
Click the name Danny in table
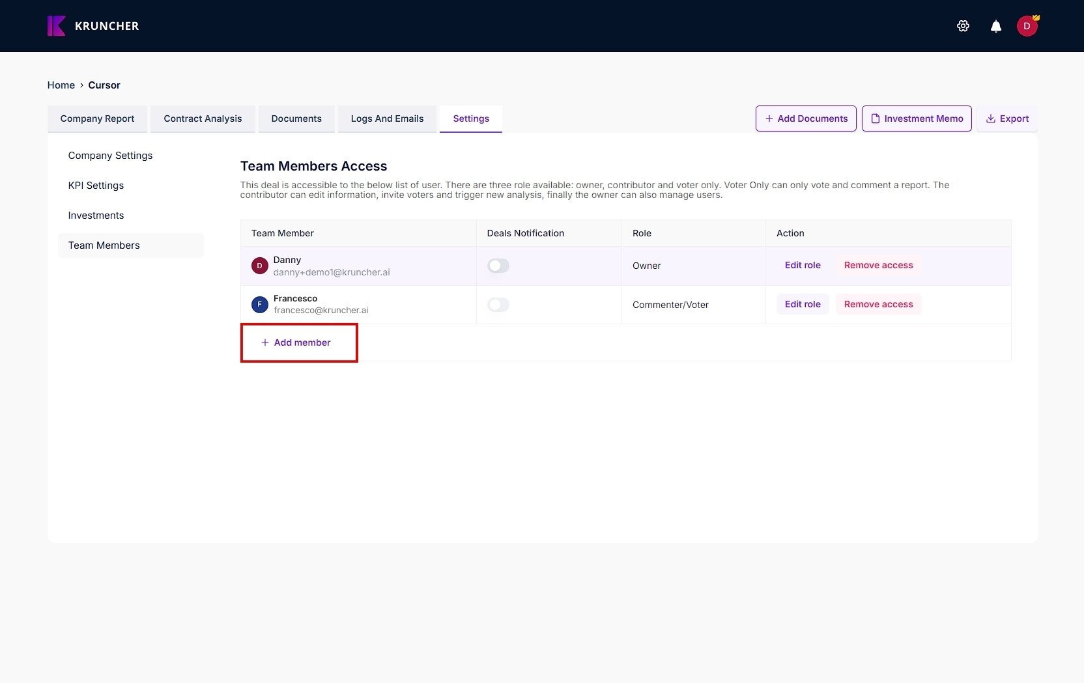[x=287, y=260]
